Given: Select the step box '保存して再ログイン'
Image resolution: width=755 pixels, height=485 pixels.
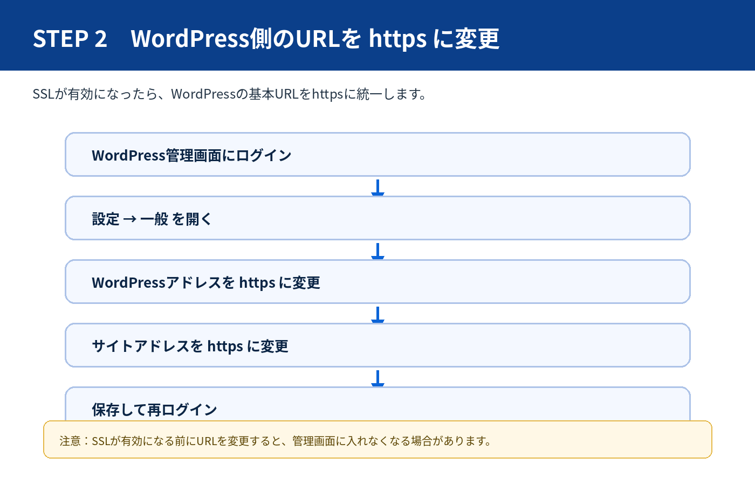Looking at the screenshot, I should tap(377, 404).
